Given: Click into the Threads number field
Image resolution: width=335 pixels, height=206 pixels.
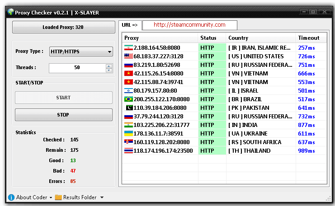Looking at the screenshot, I should point(77,68).
